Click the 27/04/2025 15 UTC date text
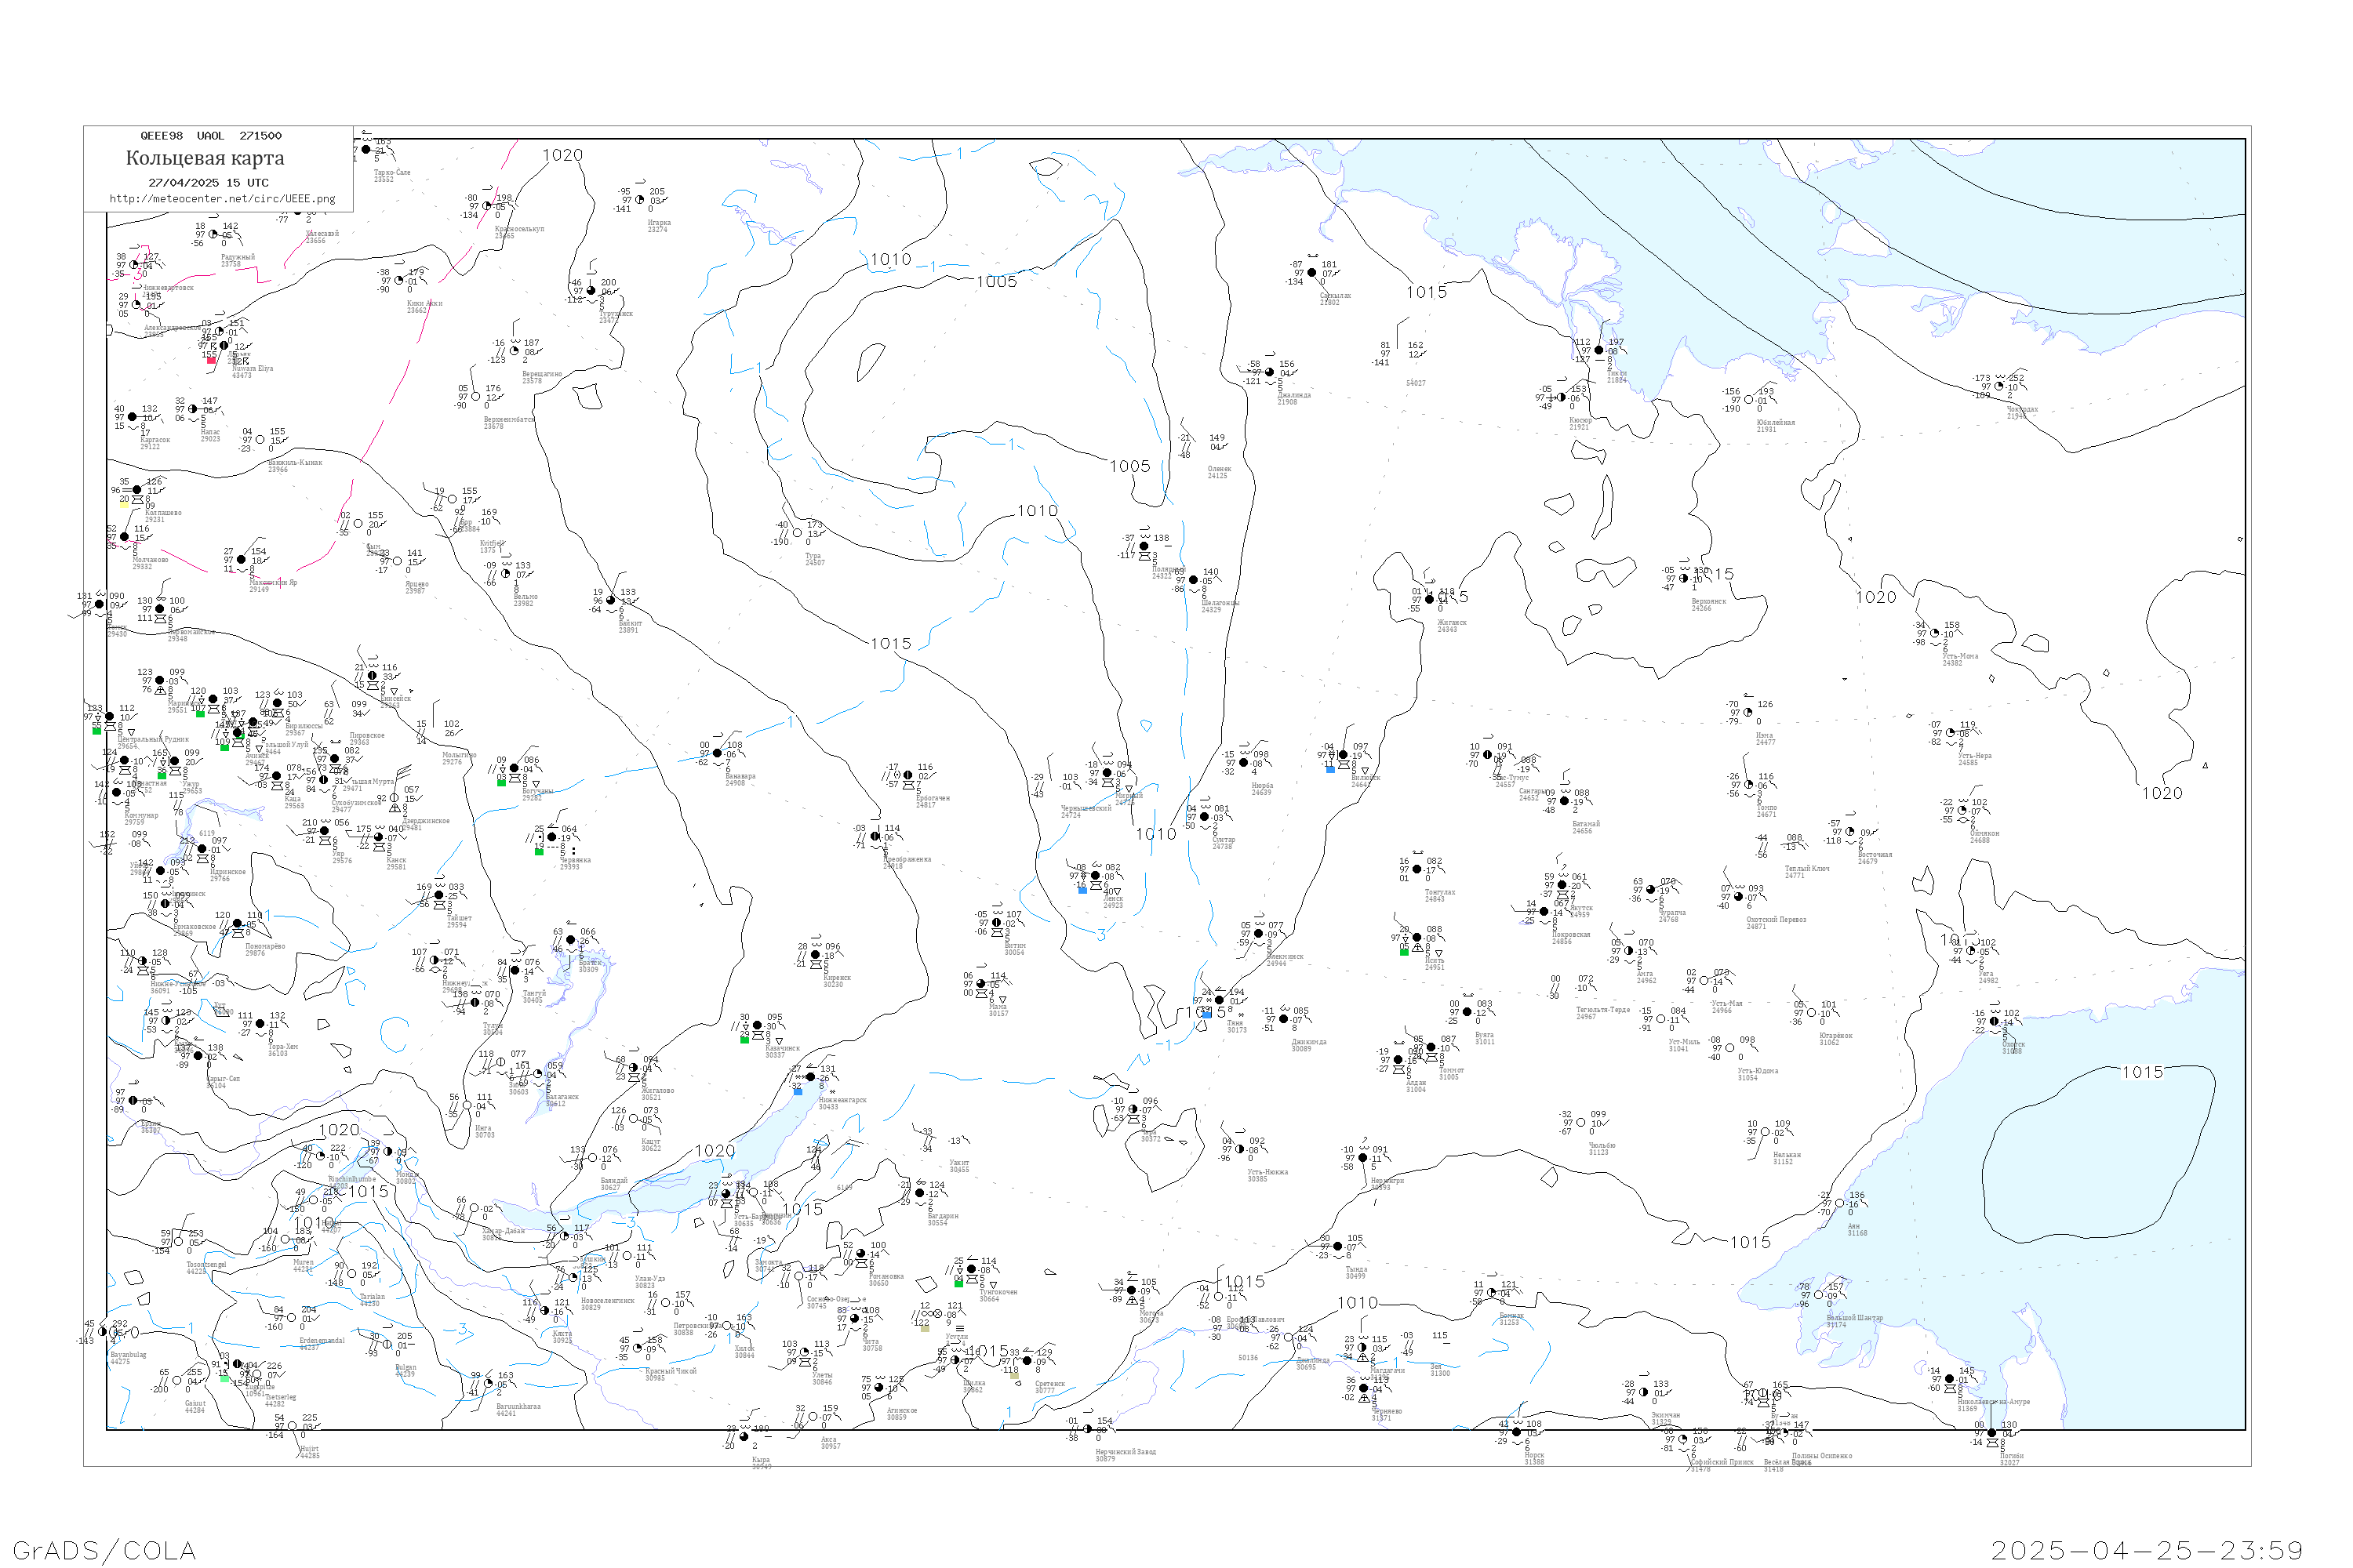Viewport: 2353px width, 1568px height. (208, 182)
